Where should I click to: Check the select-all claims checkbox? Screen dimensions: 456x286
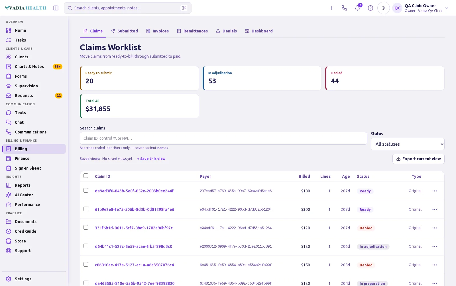click(x=86, y=176)
